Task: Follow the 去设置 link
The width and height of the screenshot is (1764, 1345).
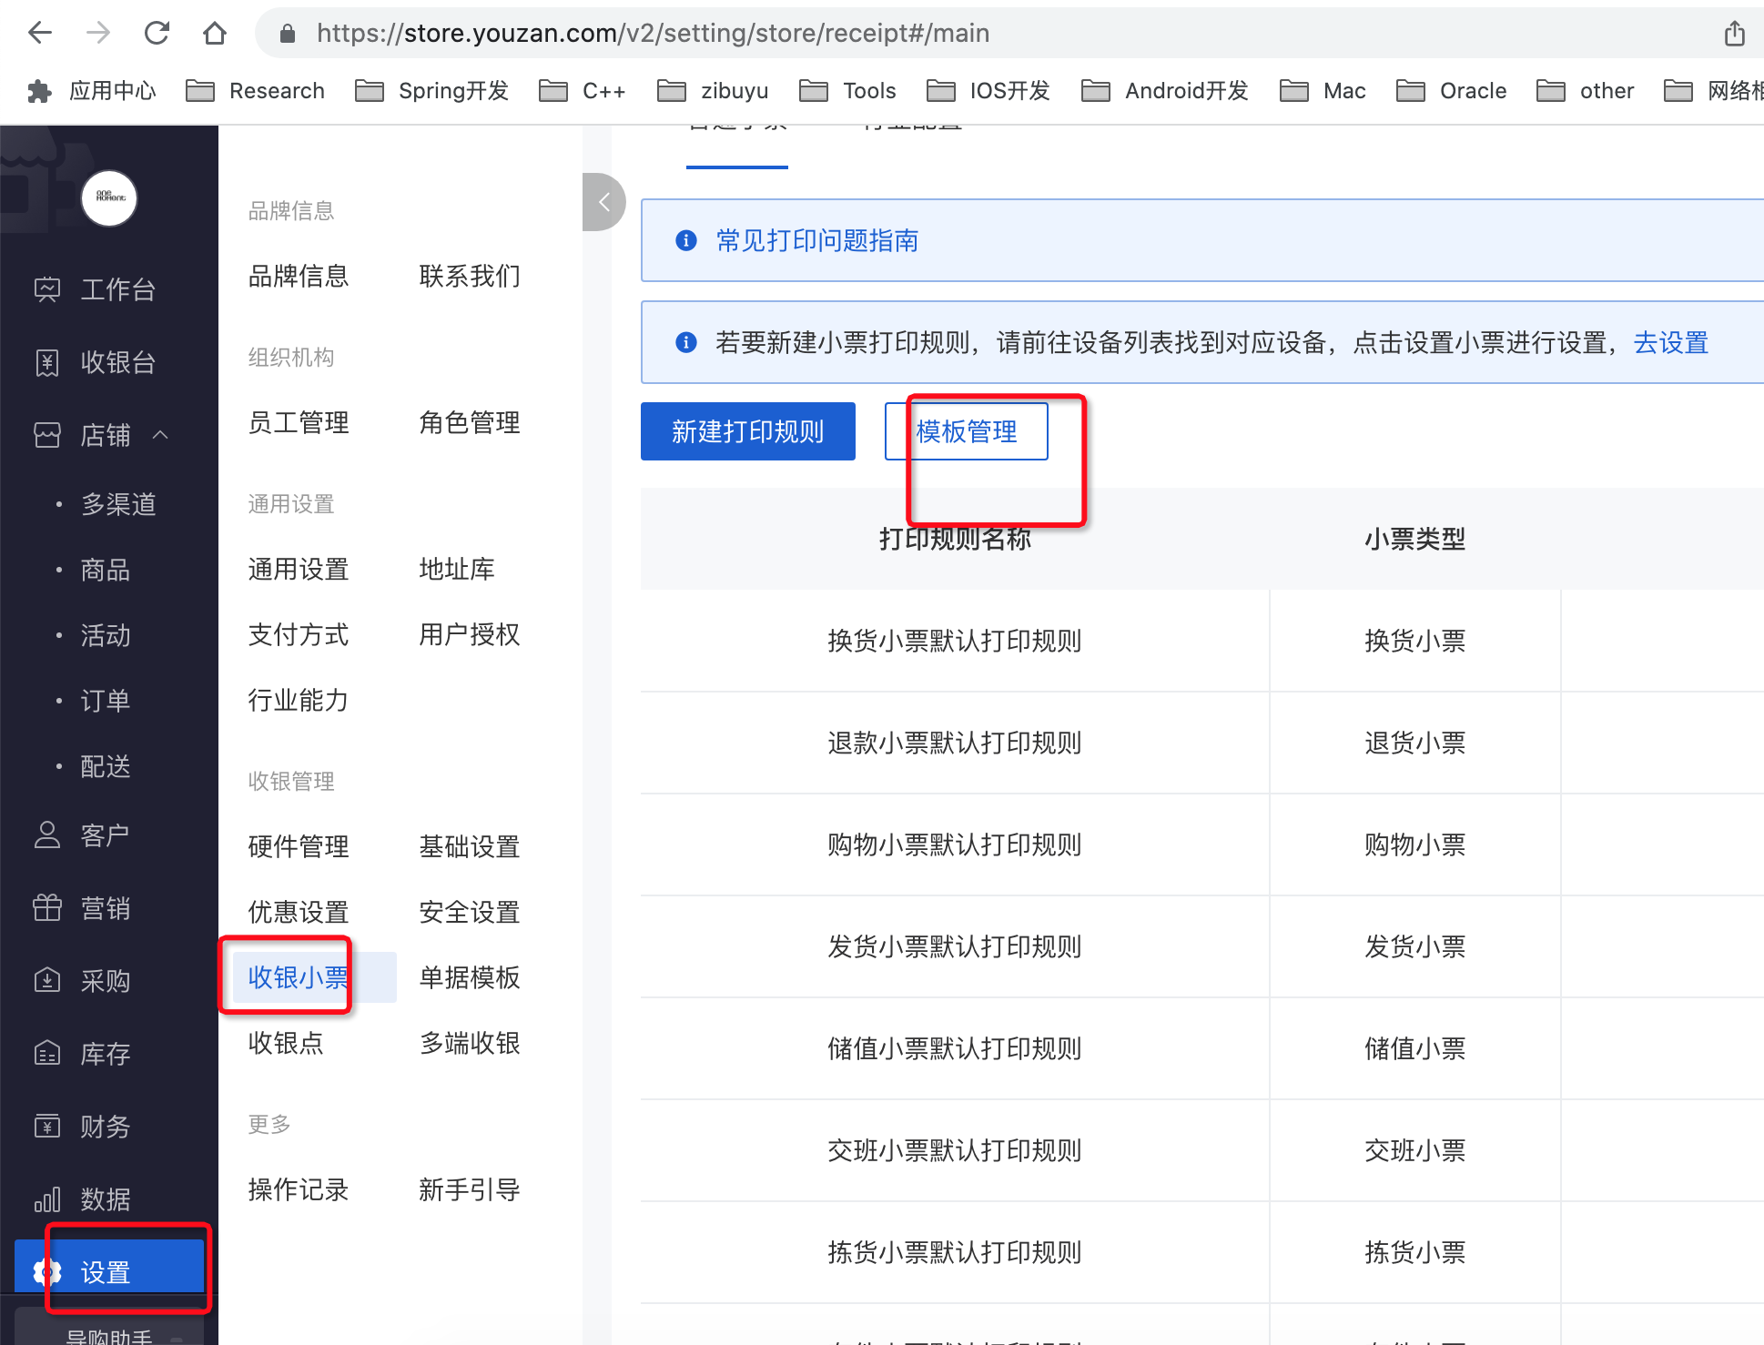Action: point(1670,343)
